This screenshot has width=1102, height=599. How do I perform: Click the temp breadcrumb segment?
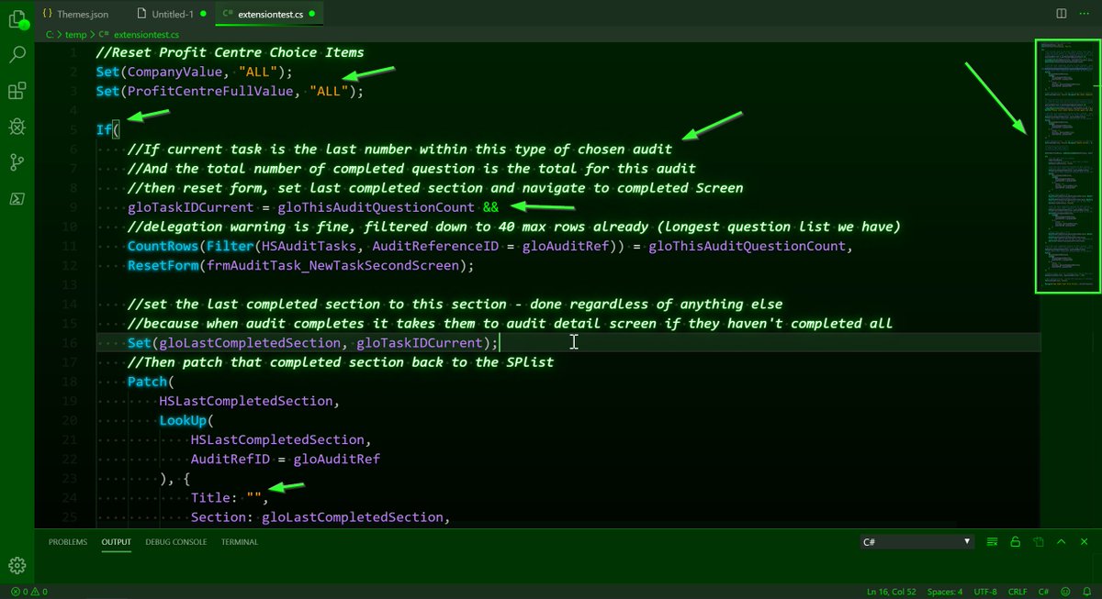click(x=75, y=34)
